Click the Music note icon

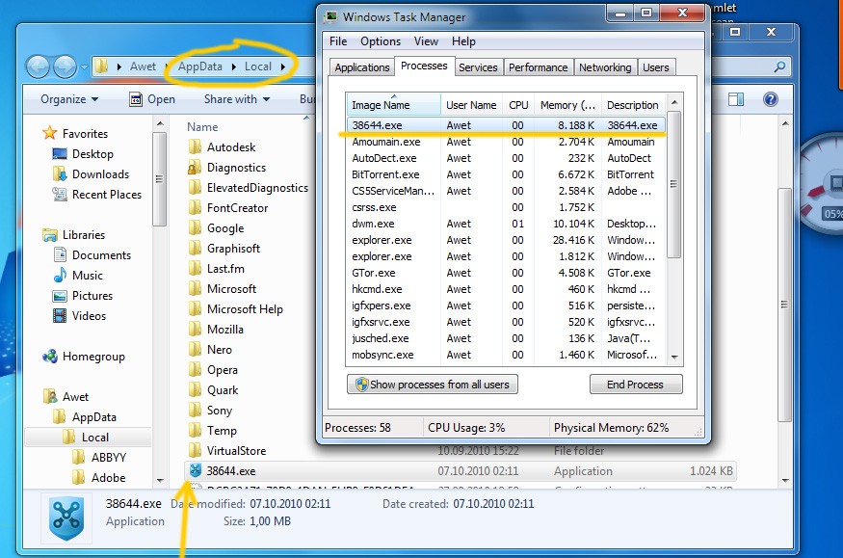[x=60, y=275]
